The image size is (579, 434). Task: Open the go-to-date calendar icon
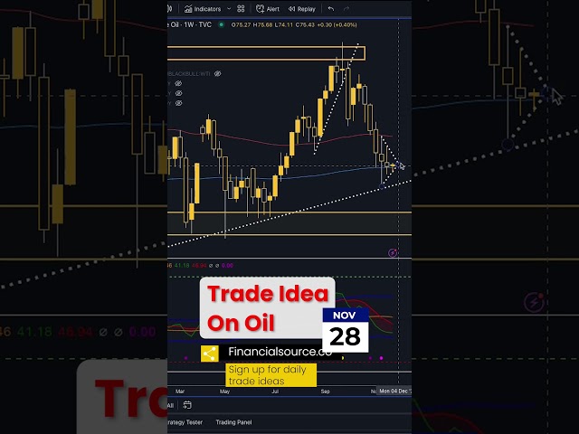pyautogui.click(x=187, y=405)
